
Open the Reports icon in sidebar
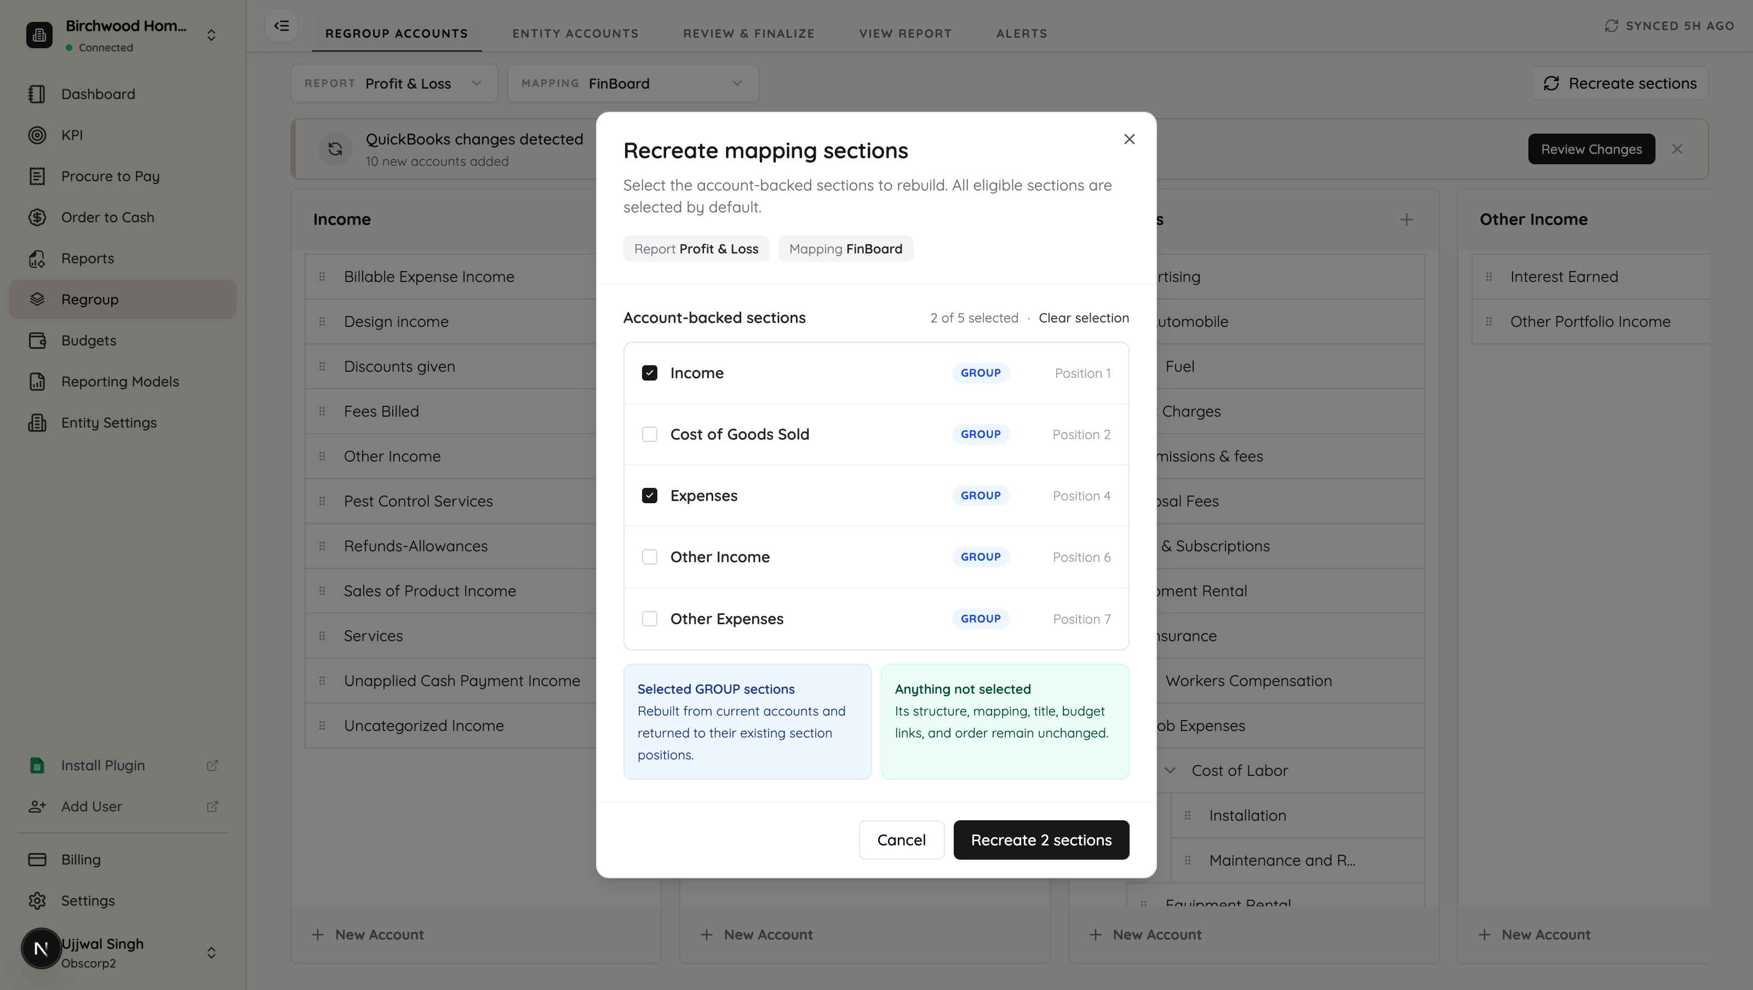coord(37,258)
